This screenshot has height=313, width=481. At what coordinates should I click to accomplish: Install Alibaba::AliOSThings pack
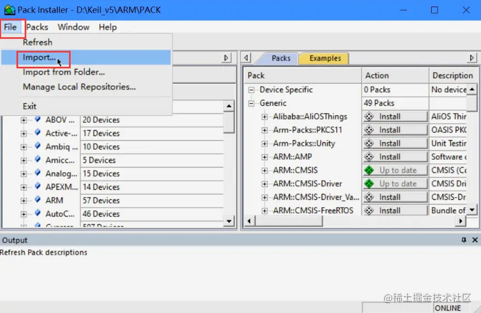395,117
